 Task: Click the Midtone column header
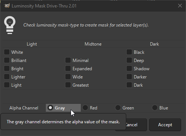pos(93,44)
